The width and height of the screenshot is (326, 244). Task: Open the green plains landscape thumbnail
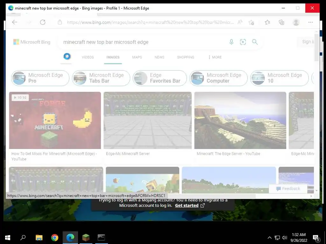point(229,180)
